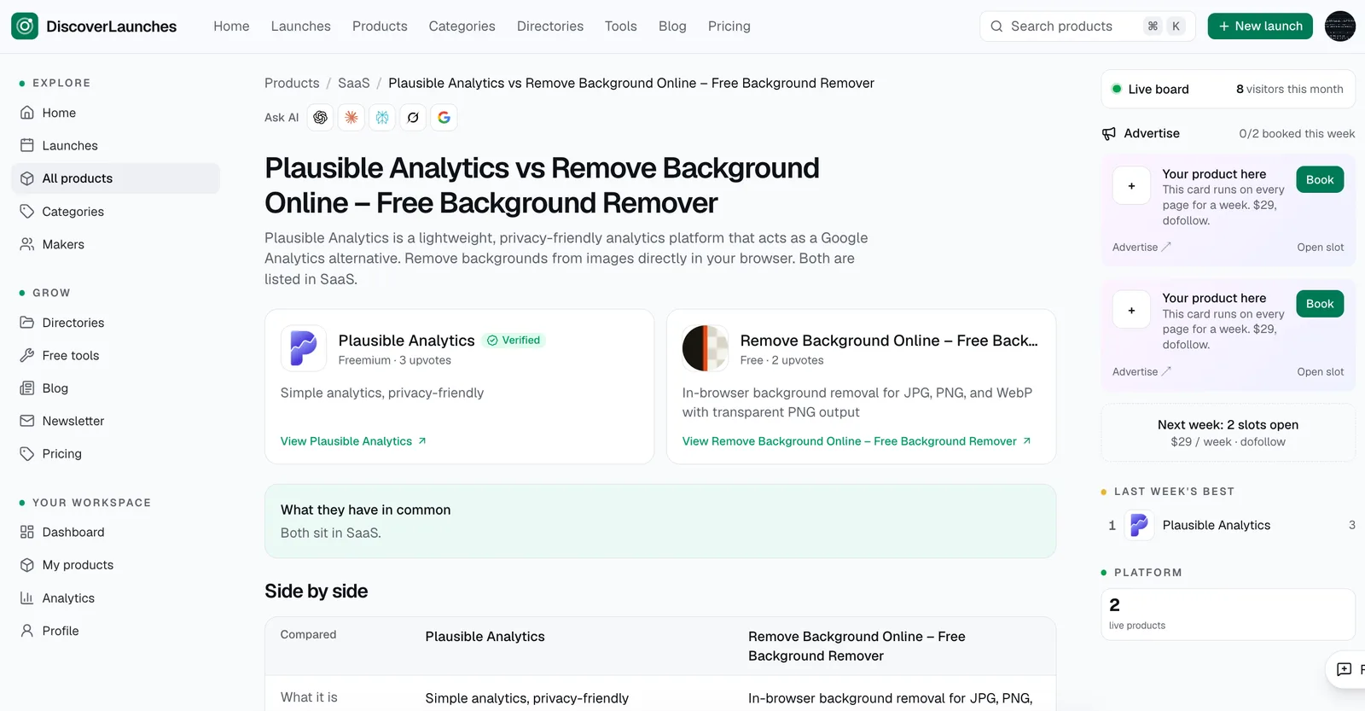Click the megaphone Advertise icon
1365x711 pixels.
[x=1109, y=134]
